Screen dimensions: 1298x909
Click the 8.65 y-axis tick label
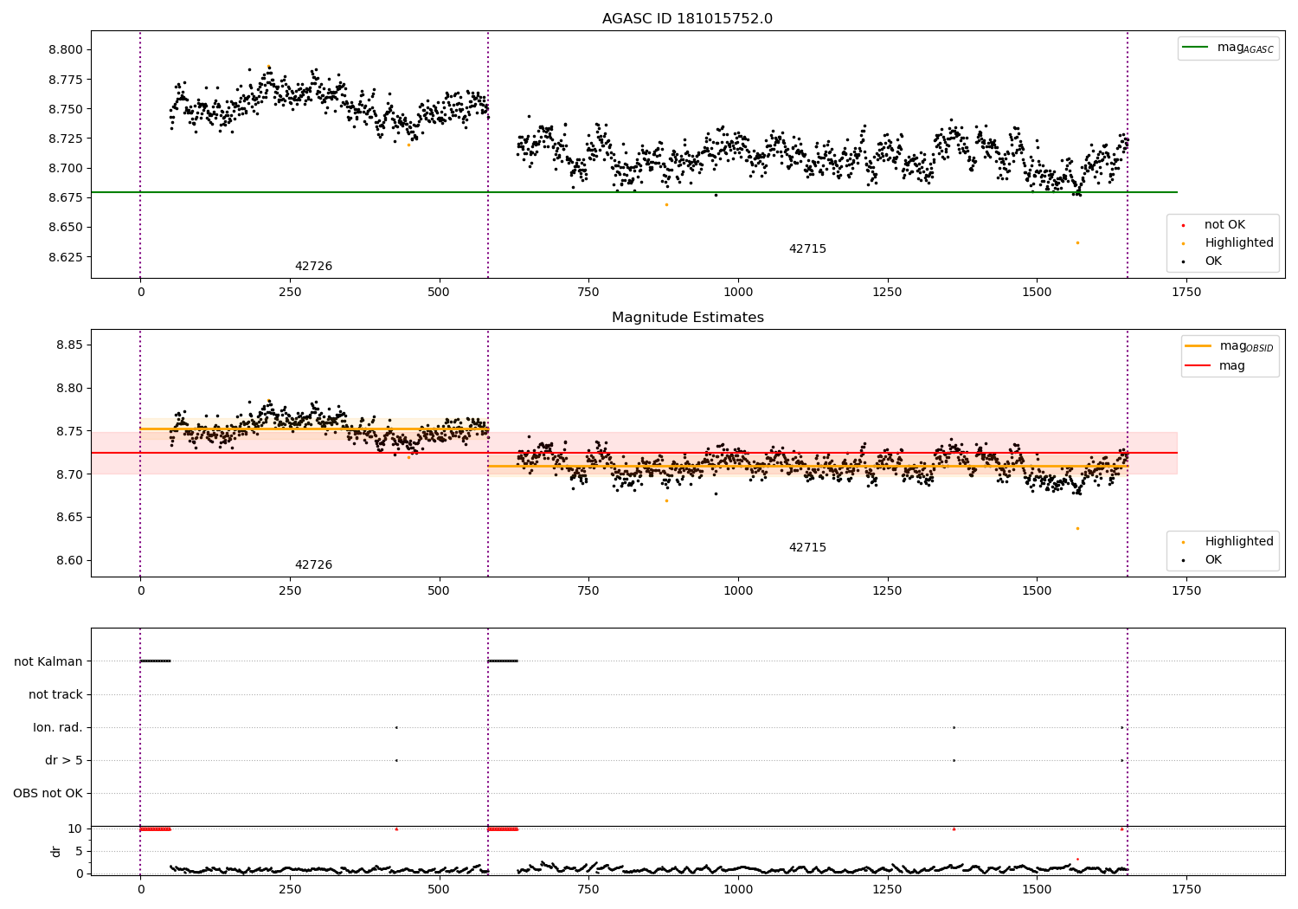tap(69, 518)
